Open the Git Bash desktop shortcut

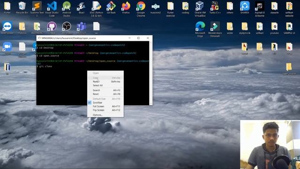tap(111, 8)
